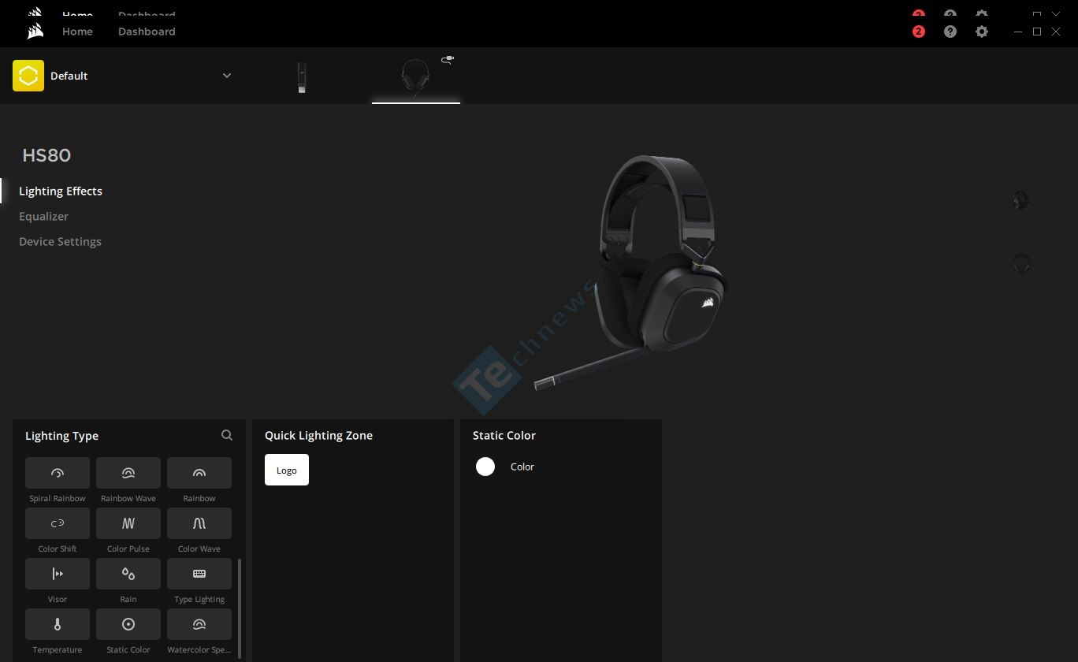Pick the Watercolor Spectrum lighting effect
The height and width of the screenshot is (662, 1078).
(199, 624)
